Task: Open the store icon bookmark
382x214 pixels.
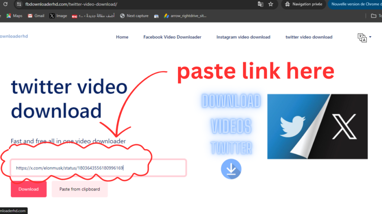Action: pyautogui.click(x=156, y=16)
